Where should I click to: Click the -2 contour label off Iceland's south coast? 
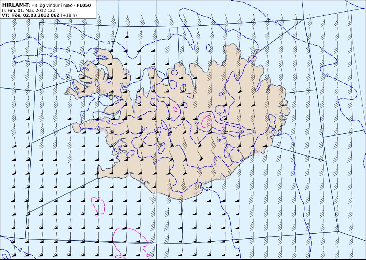[206, 189]
